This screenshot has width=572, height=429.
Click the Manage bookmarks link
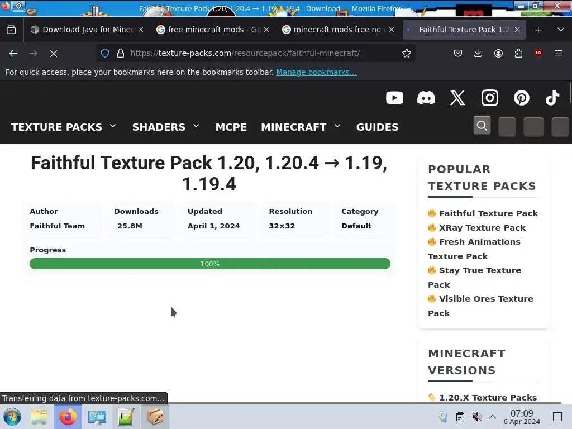316,72
